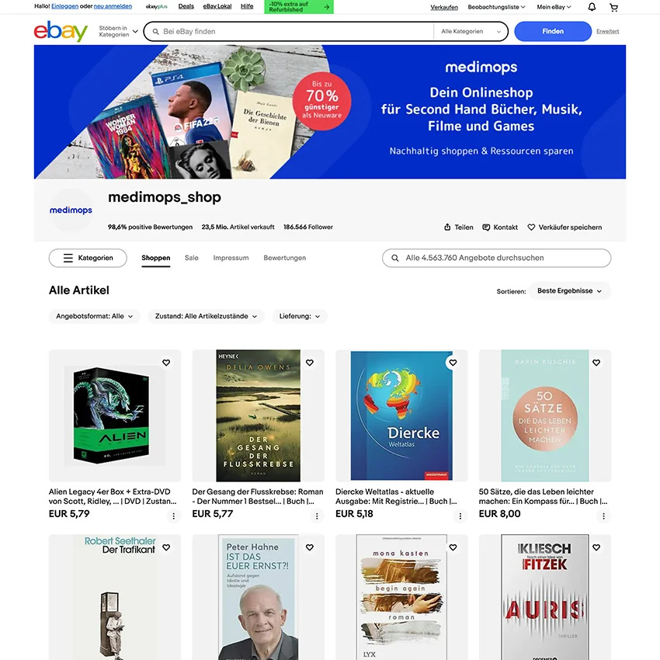Switch to the Sale tab

(x=192, y=258)
